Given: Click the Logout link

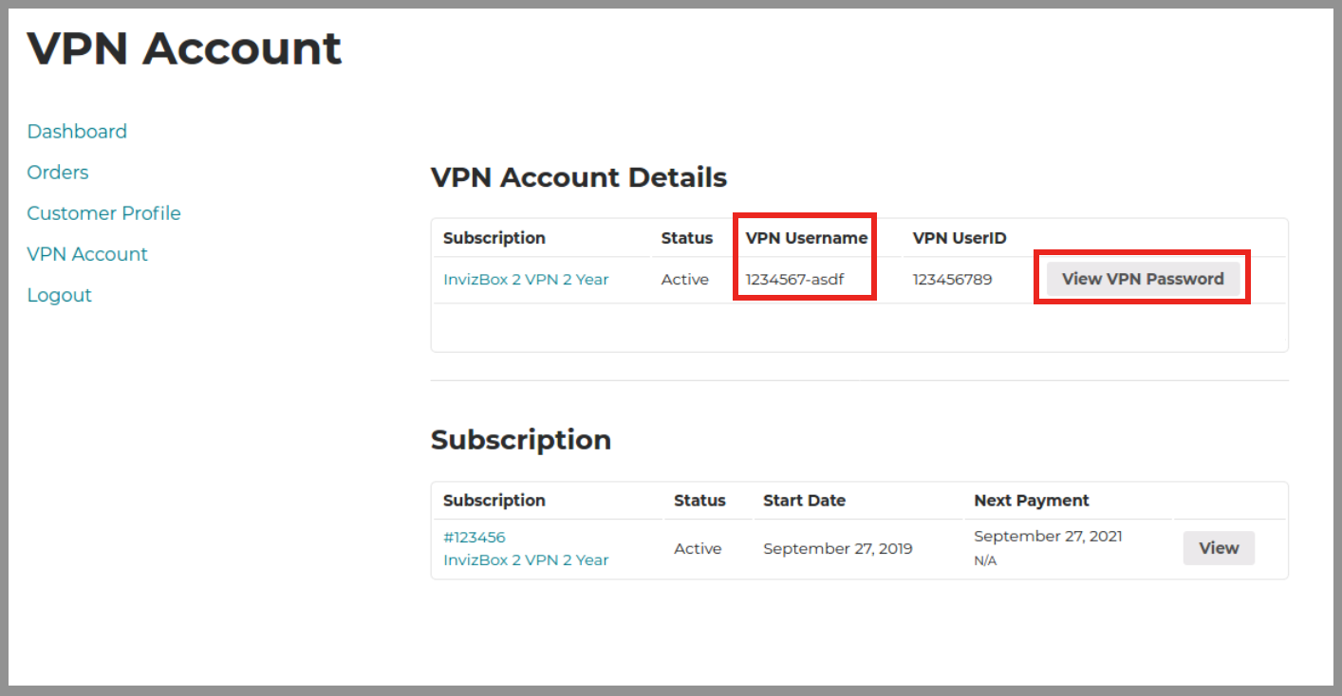Looking at the screenshot, I should [59, 295].
